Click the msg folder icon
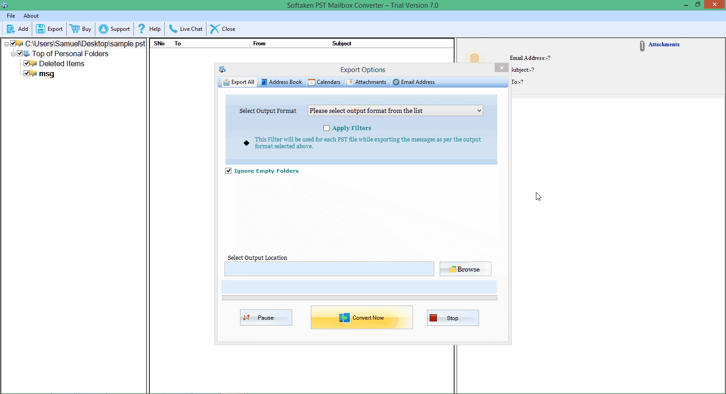Image resolution: width=726 pixels, height=394 pixels. 34,73
